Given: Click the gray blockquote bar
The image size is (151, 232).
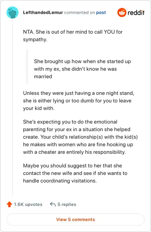Looking at the screenshot, I should coord(27,67).
